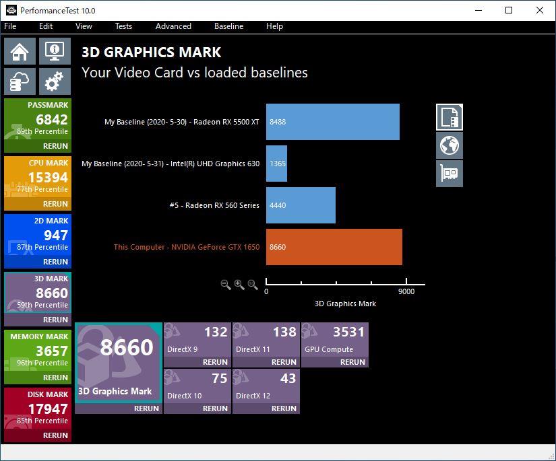Select the 2D Mark 947 tile
556x461 pixels.
(38, 236)
